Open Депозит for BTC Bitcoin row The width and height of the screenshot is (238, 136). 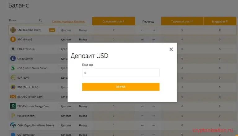point(66,39)
